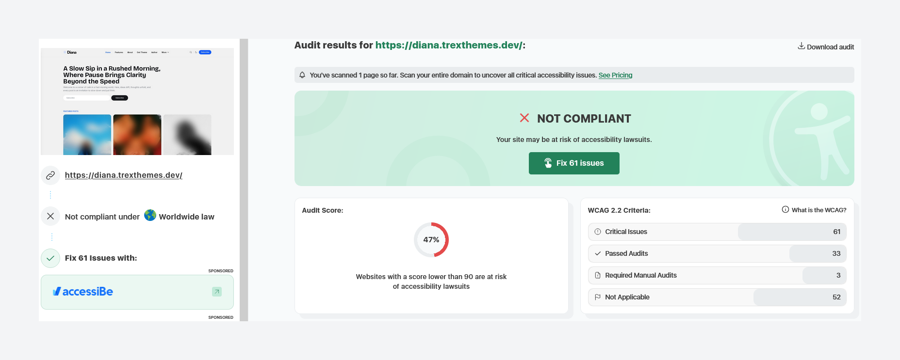Expand the Critical Issues row
The height and width of the screenshot is (360, 900).
pyautogui.click(x=717, y=232)
